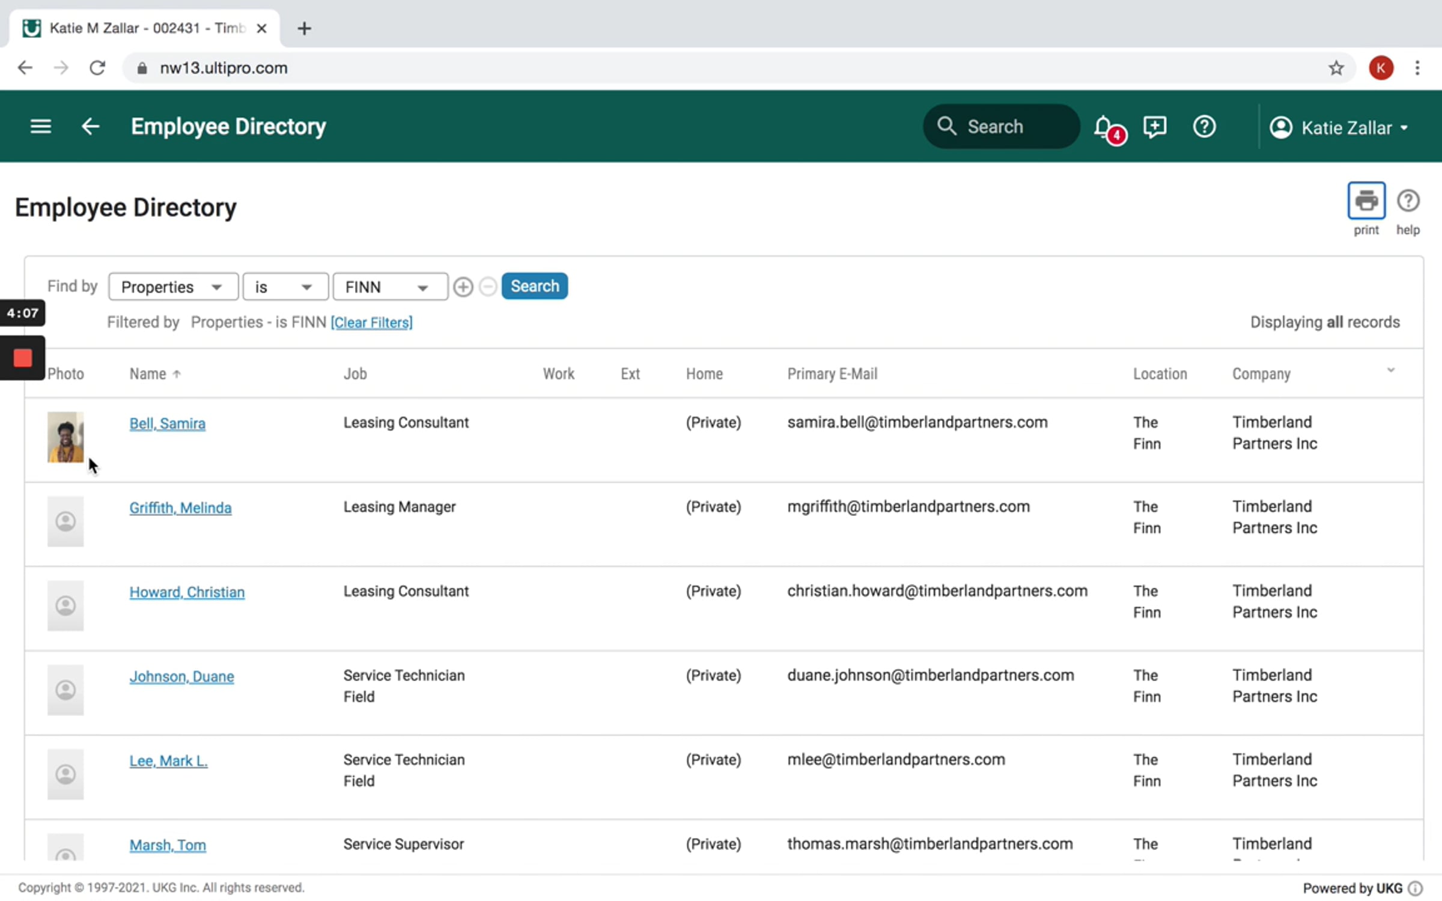Image resolution: width=1442 pixels, height=901 pixels.
Task: Click the feedback chat bubble icon
Action: (x=1154, y=127)
